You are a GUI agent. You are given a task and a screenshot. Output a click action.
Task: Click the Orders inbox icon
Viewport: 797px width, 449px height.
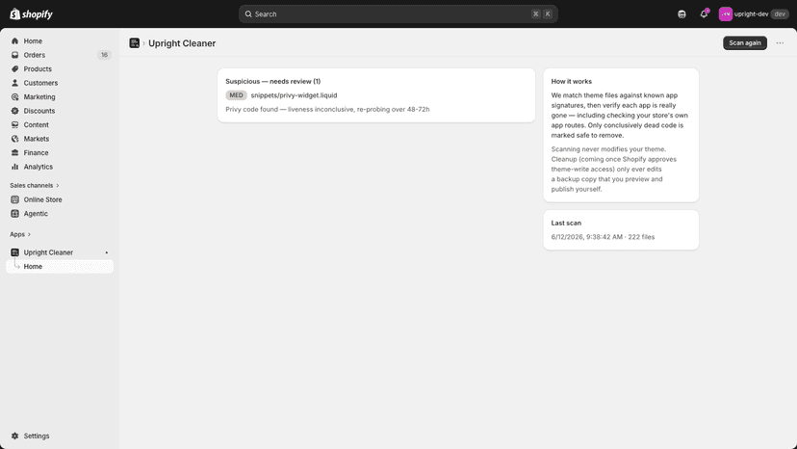pyautogui.click(x=14, y=55)
